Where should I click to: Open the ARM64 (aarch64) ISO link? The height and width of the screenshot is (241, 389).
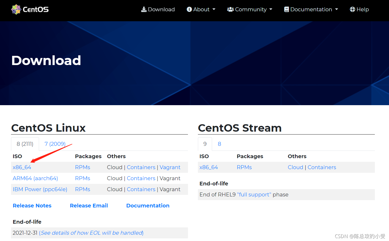pyautogui.click(x=35, y=178)
